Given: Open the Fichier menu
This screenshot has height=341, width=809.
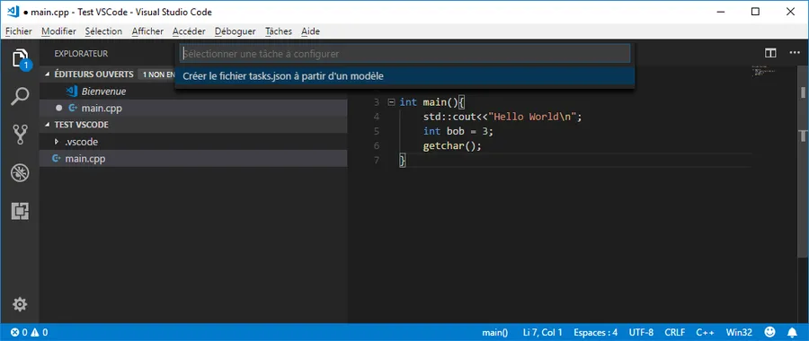Looking at the screenshot, I should (x=19, y=31).
